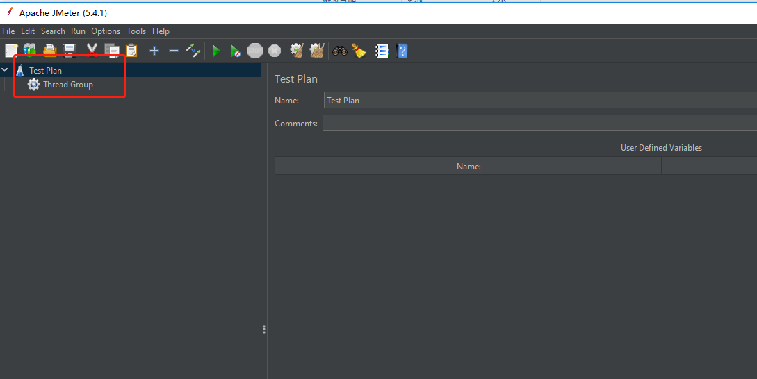This screenshot has width=757, height=379.
Task: Collapse all nodes with the minus icon
Action: pos(174,51)
